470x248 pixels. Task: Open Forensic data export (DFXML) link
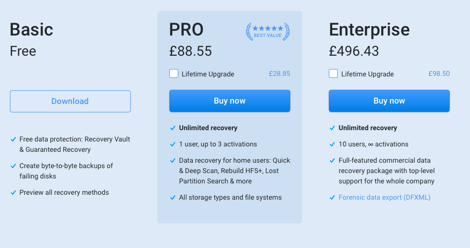tap(385, 197)
